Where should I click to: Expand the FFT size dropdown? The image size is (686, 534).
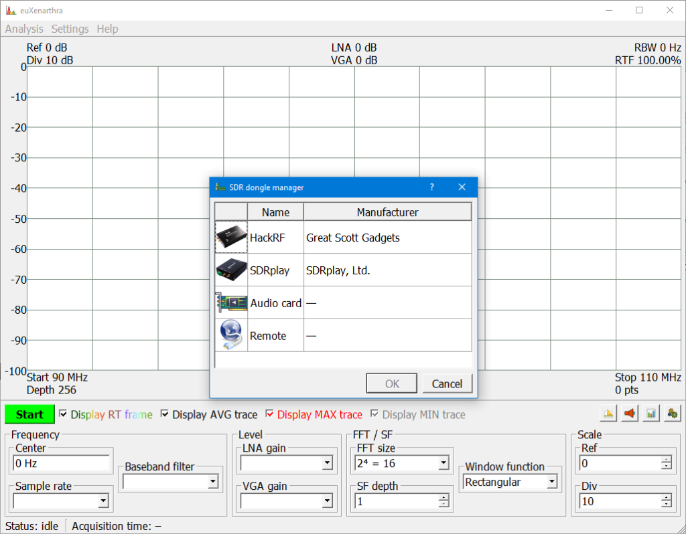point(442,462)
